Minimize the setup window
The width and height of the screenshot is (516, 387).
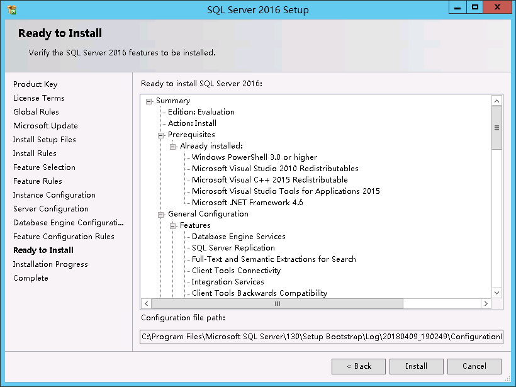(x=457, y=8)
